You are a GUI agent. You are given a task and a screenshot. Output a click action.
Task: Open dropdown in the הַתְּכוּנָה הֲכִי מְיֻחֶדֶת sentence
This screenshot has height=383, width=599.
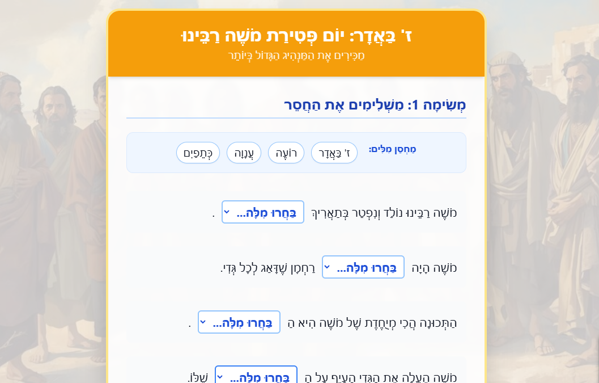[x=239, y=322]
